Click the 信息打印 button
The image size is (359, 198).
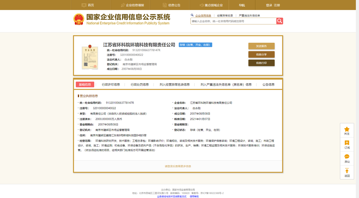point(261,63)
